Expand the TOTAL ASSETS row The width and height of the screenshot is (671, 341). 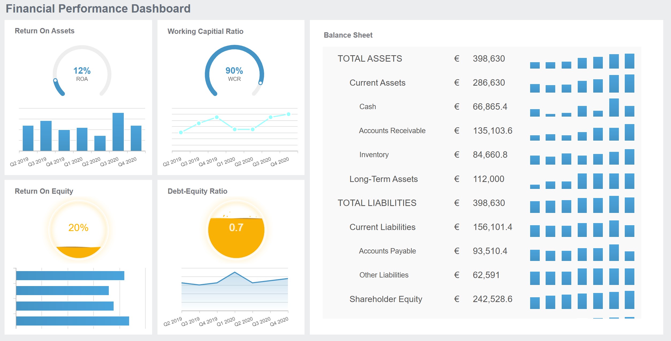369,58
